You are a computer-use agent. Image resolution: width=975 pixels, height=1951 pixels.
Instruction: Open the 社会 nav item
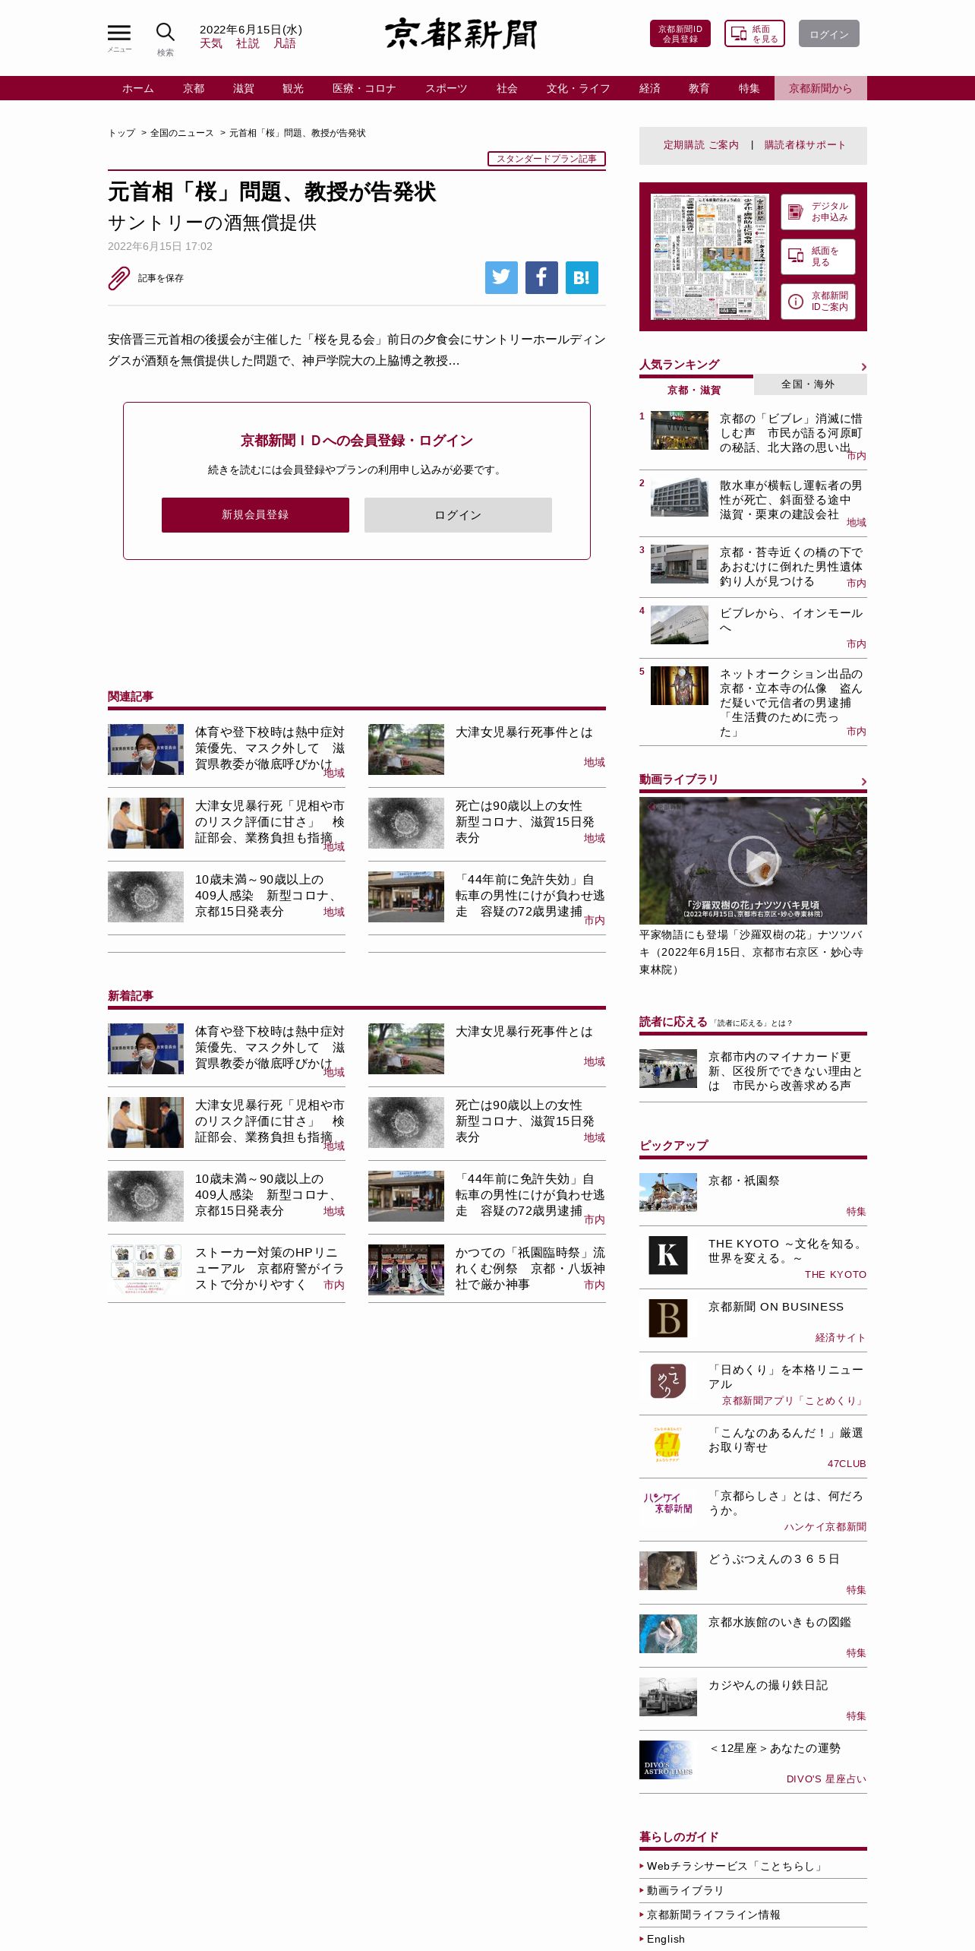click(x=507, y=88)
